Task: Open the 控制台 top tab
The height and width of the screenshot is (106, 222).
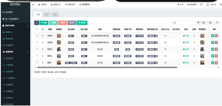Action: (x=42, y=5)
